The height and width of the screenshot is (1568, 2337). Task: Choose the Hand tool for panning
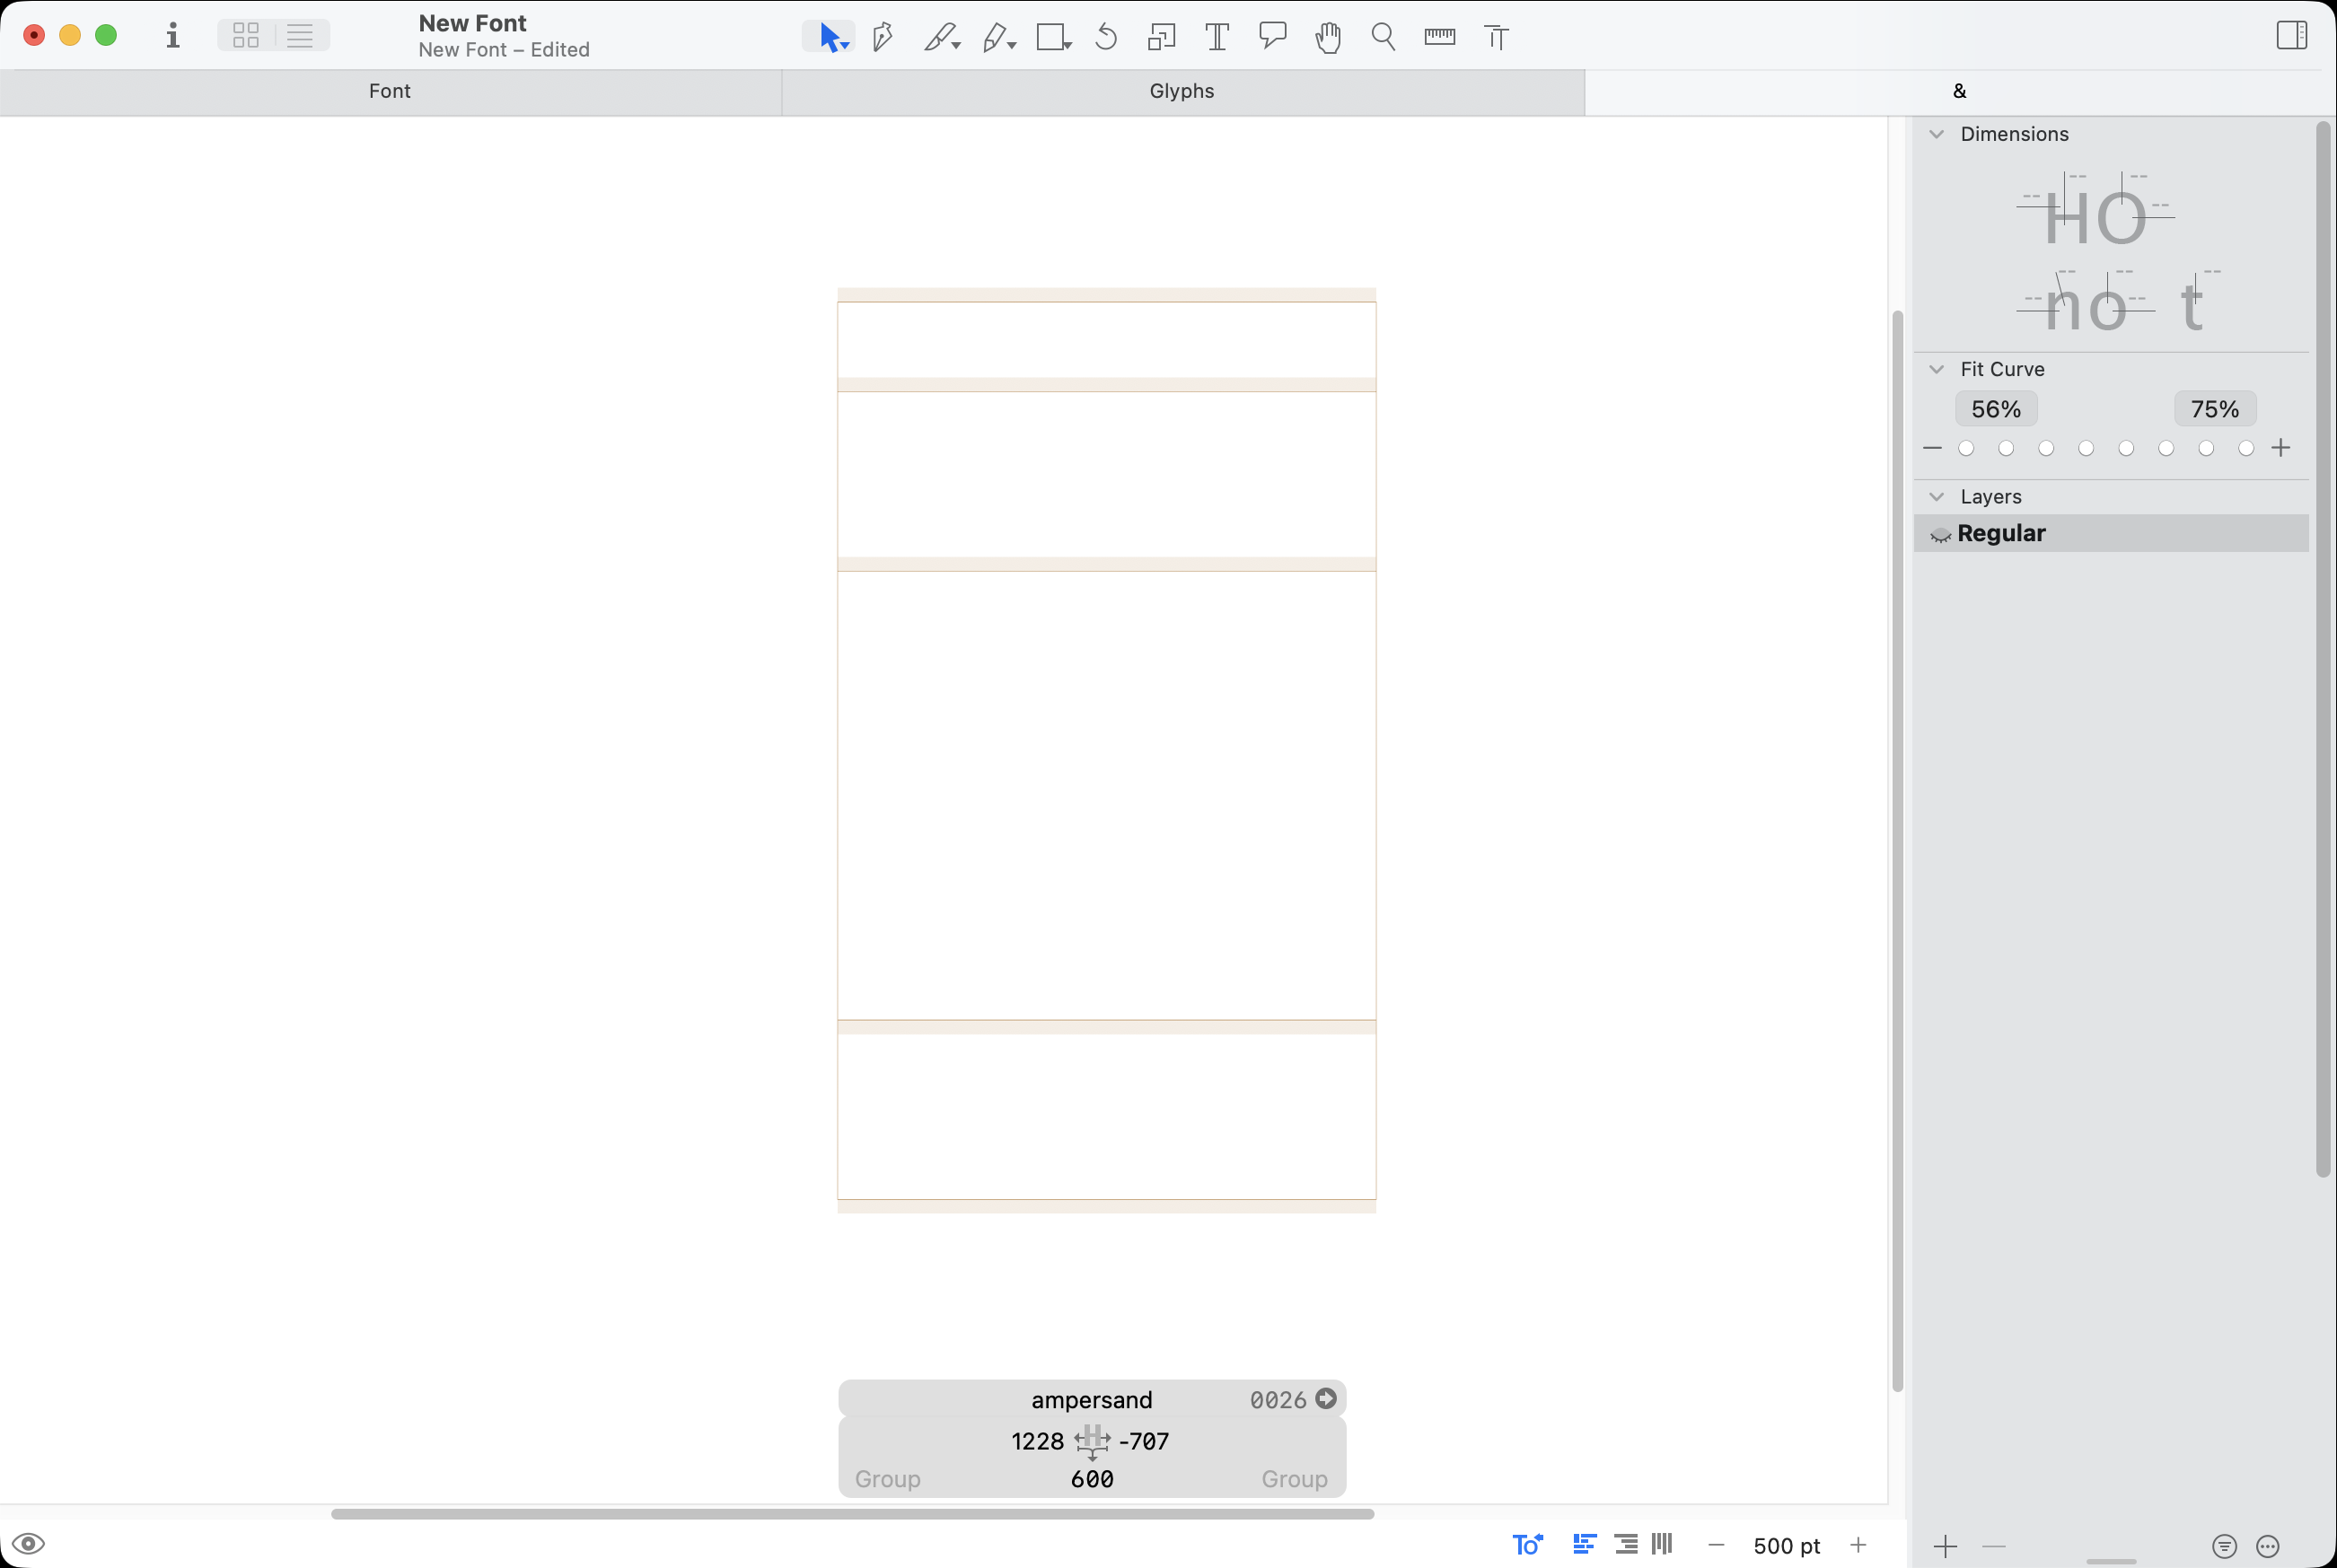coord(1327,36)
